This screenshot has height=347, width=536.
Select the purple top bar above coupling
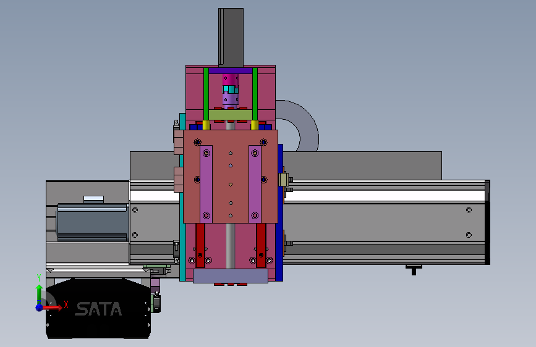pos(231,71)
